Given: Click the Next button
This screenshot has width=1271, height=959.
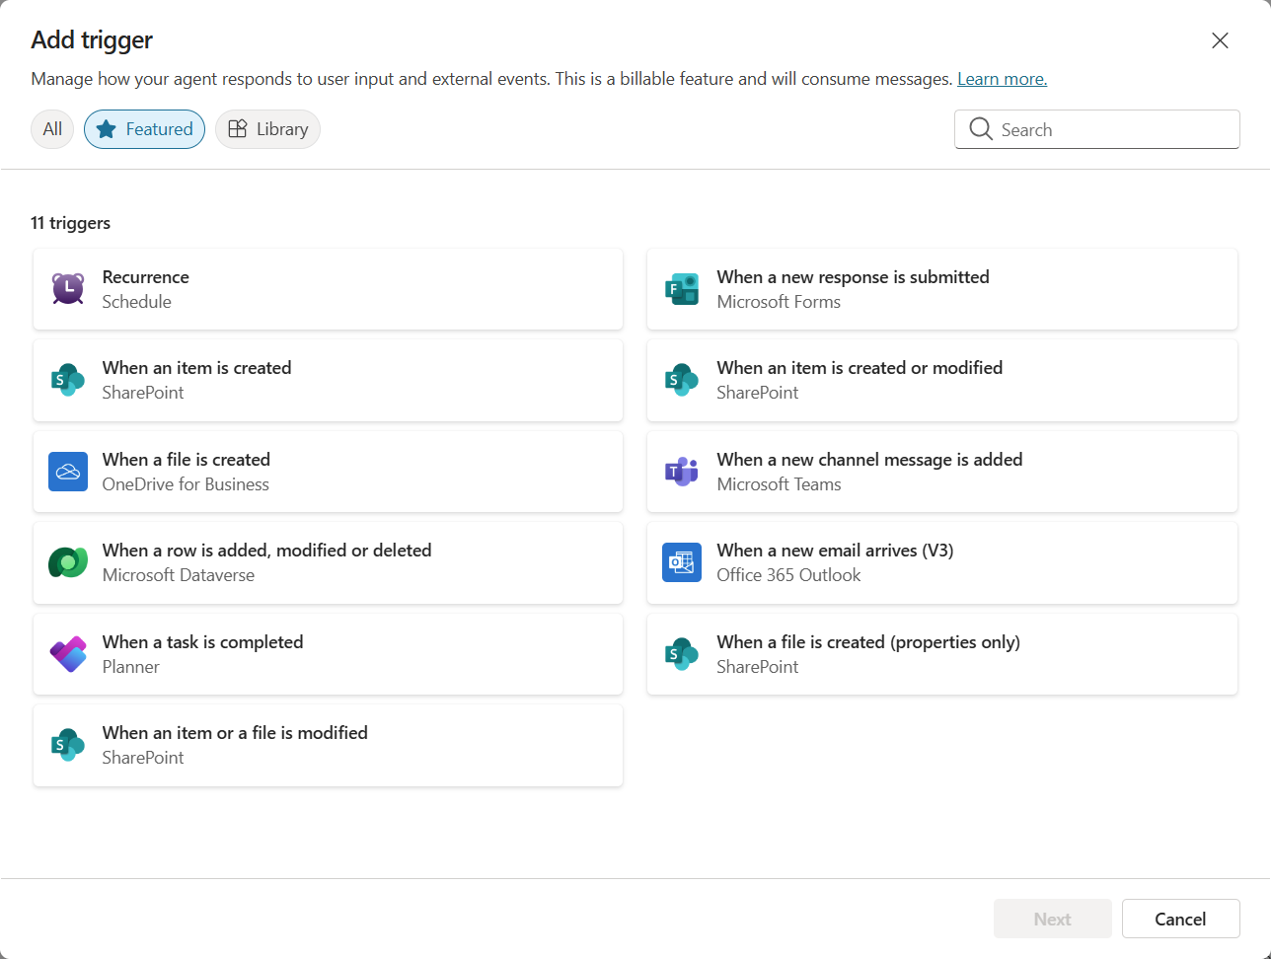Looking at the screenshot, I should point(1052,919).
